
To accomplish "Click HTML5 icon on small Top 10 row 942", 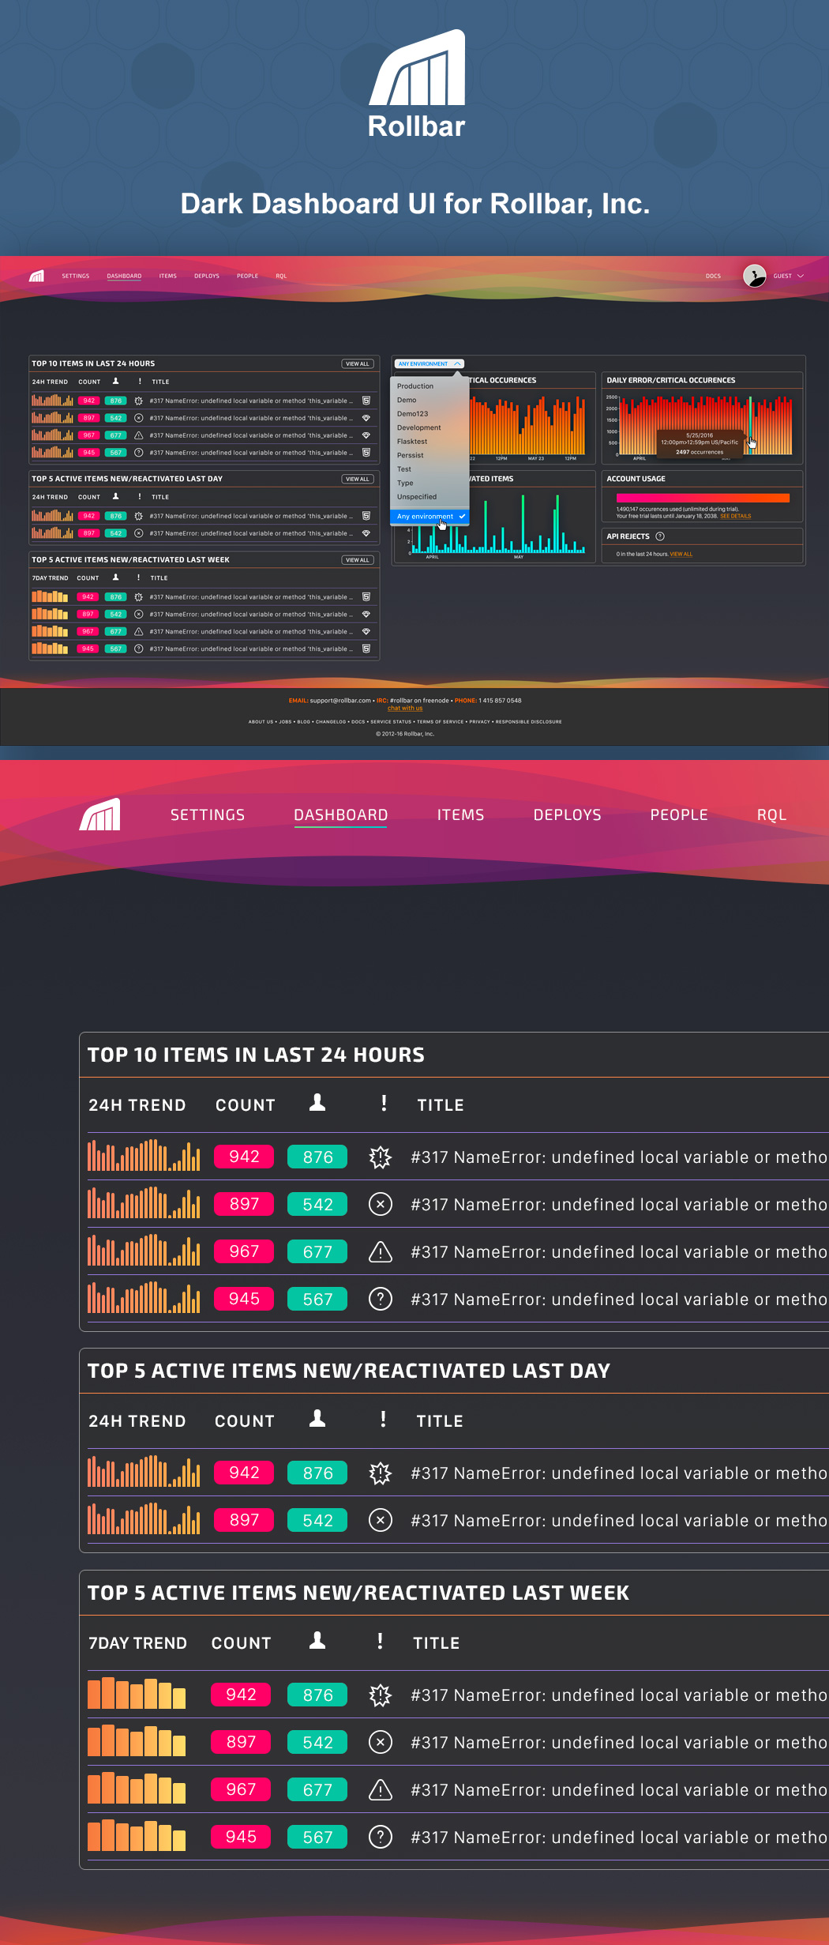I will (x=366, y=401).
